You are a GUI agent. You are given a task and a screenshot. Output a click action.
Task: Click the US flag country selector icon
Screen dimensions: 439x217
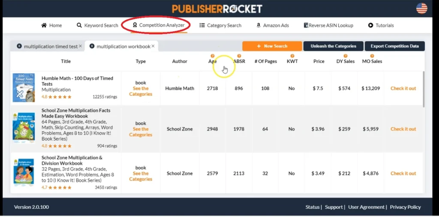(422, 9)
